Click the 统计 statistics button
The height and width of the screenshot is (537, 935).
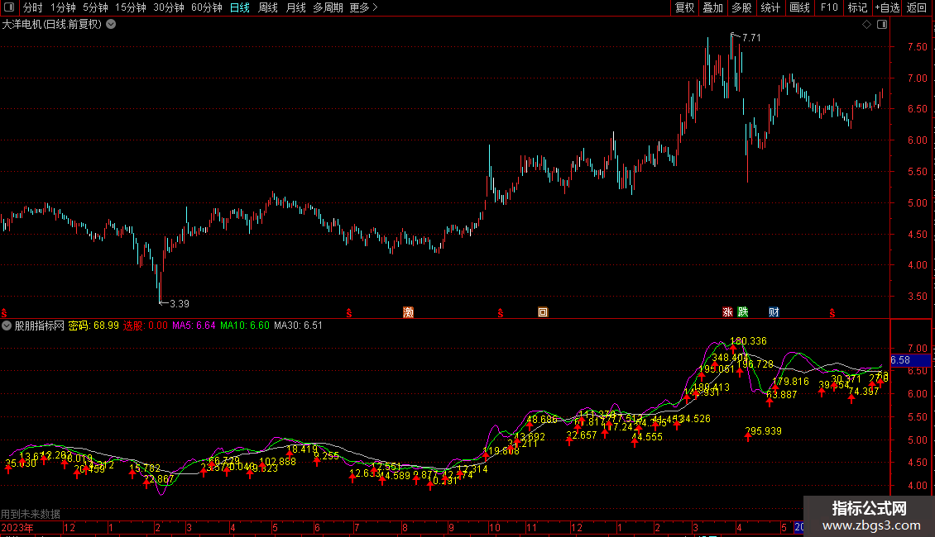point(770,7)
